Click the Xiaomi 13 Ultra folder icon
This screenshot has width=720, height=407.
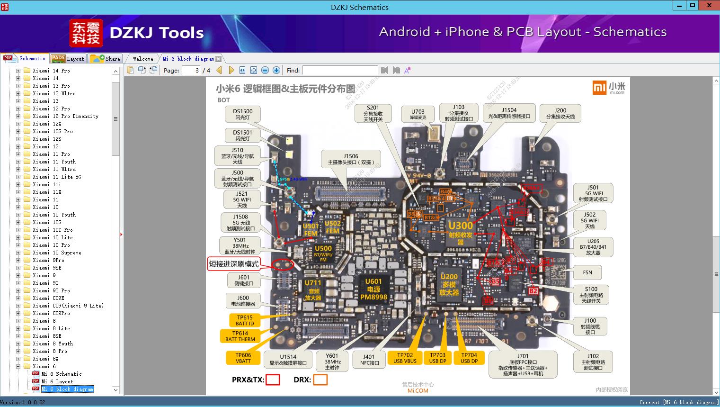click(27, 93)
